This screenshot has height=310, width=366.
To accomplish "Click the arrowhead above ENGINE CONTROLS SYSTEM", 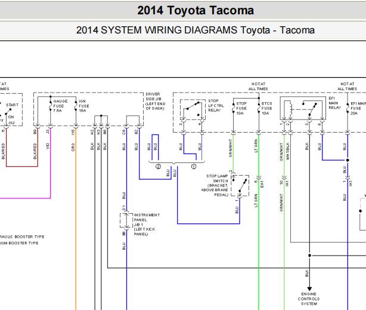I will pyautogui.click(x=309, y=289).
